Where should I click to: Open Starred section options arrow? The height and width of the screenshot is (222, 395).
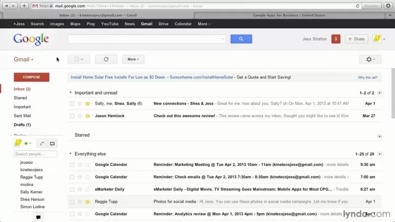click(380, 137)
